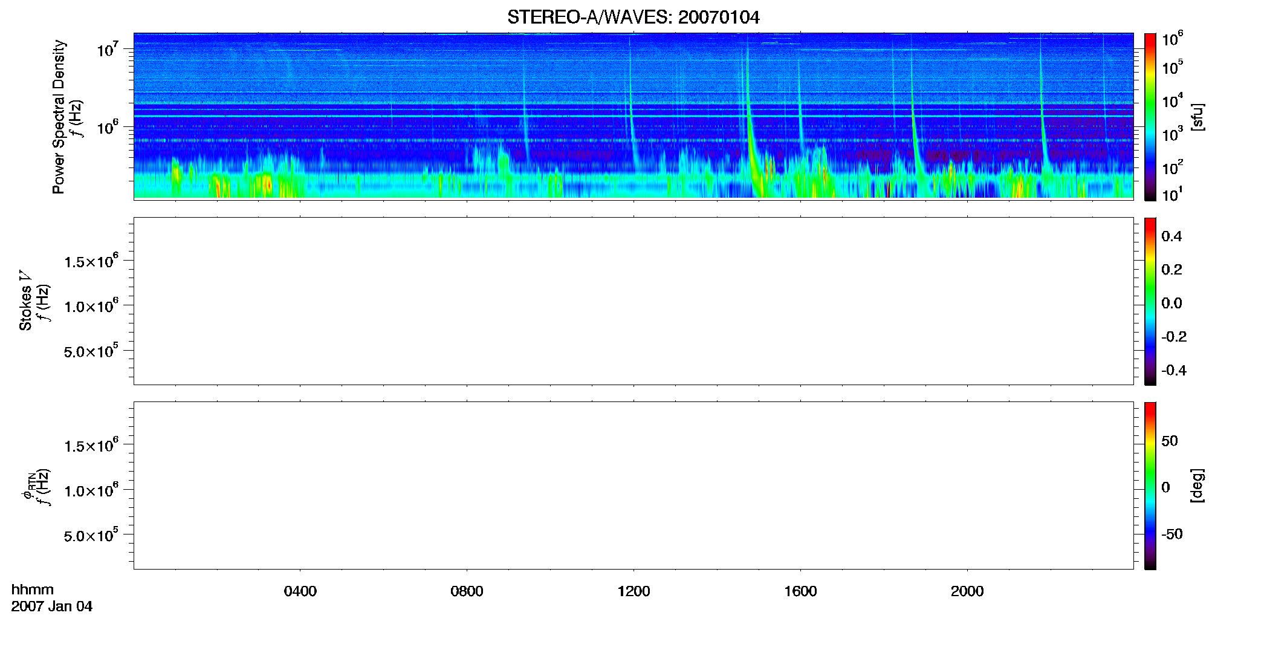This screenshot has width=1267, height=653.
Task: Click the -0.4 label on Stokes colorbar
Action: point(1174,370)
